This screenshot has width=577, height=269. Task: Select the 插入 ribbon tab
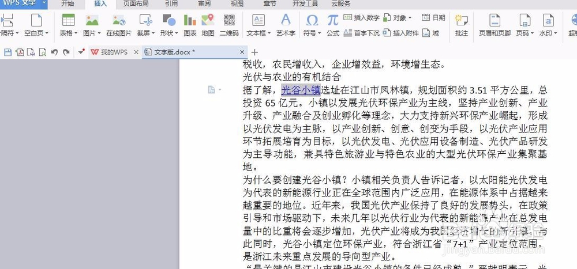(x=100, y=4)
